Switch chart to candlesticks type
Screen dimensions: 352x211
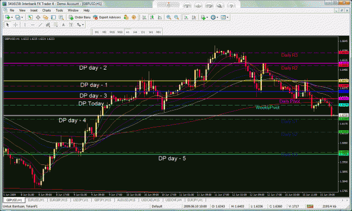[152, 17]
